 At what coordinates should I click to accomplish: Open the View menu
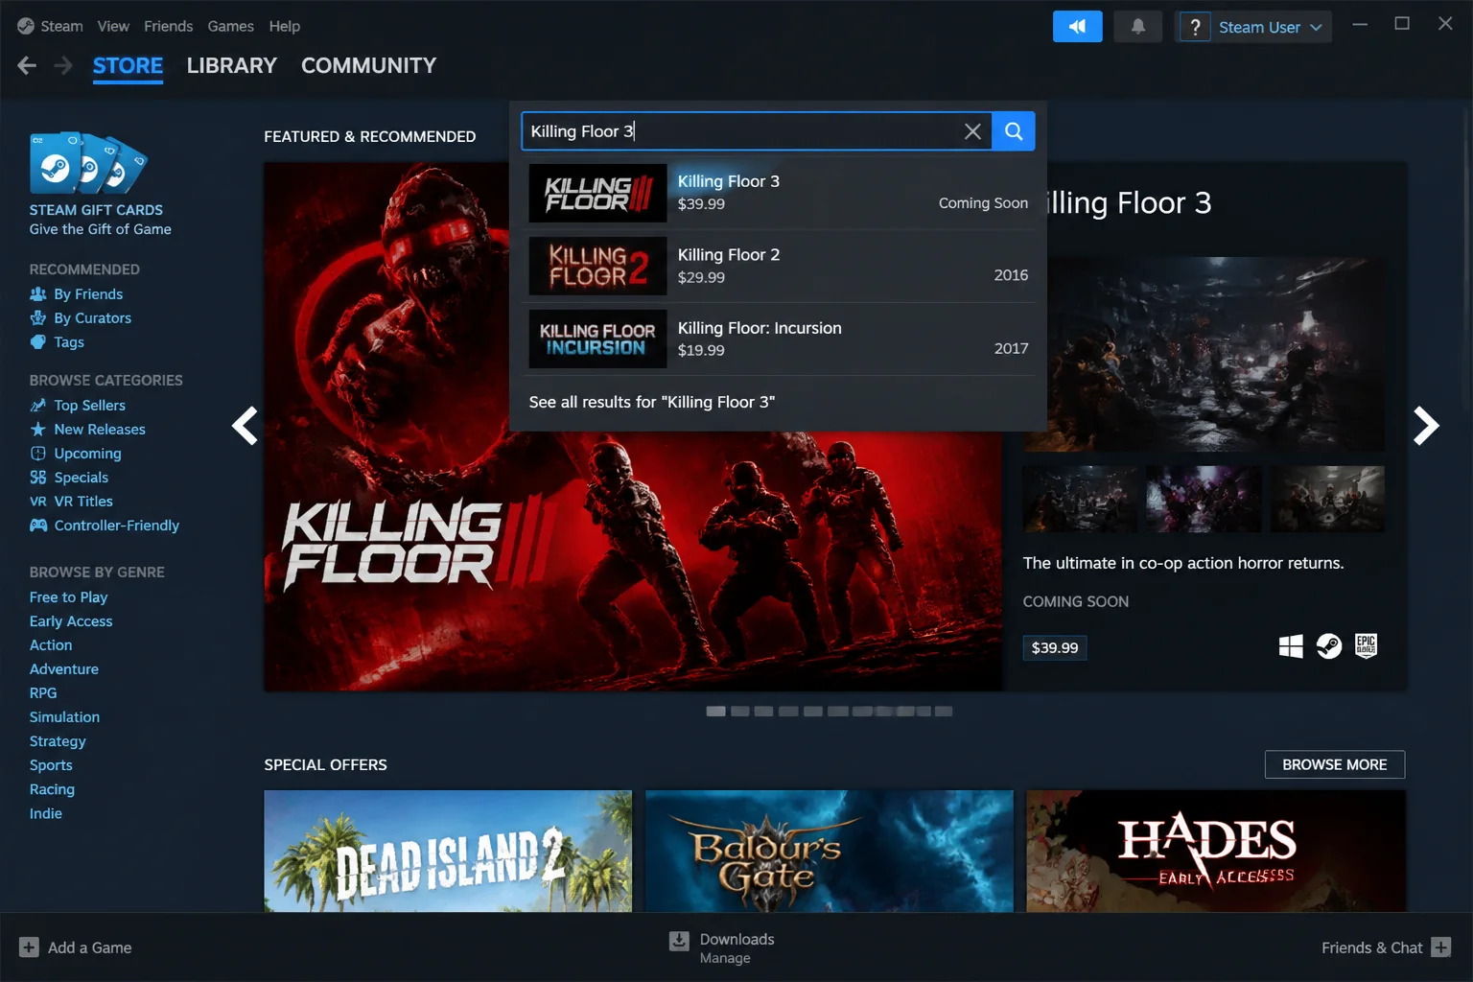pyautogui.click(x=113, y=26)
